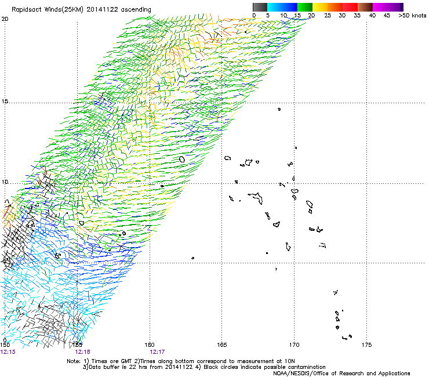The image size is (429, 377).
Task: Click the note 'Times are GMT'
Action: (111, 361)
